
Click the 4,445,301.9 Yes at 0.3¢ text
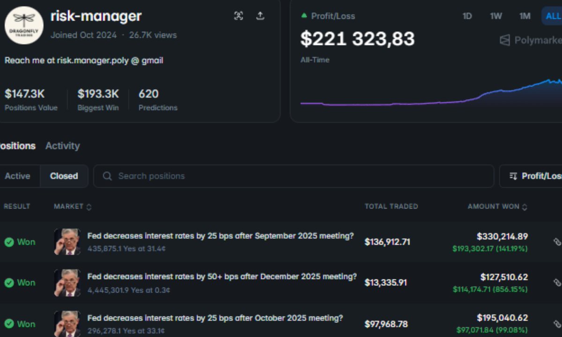pos(129,290)
